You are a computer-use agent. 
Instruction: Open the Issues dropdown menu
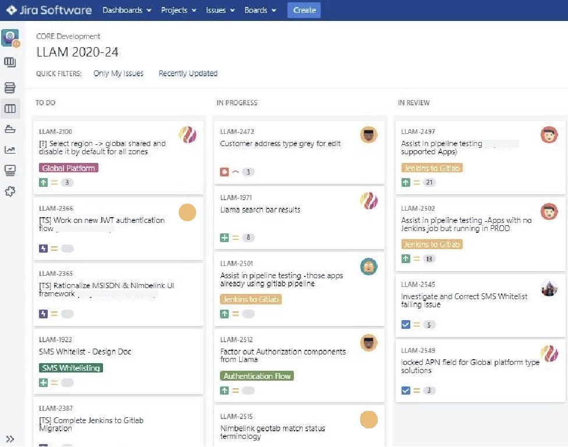(220, 10)
